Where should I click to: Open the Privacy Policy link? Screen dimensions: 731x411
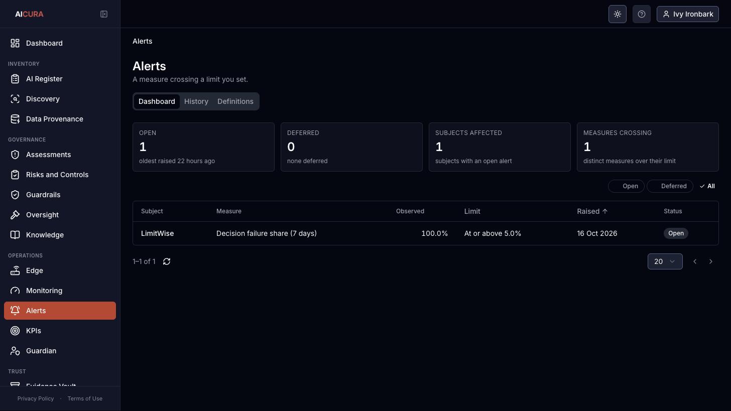[x=36, y=398]
